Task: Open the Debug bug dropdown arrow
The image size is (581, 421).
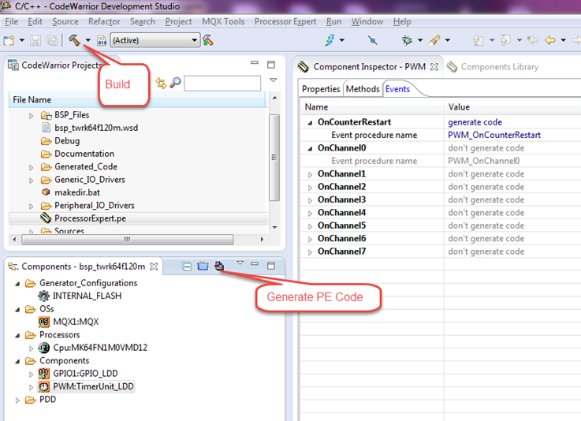Action: (x=420, y=40)
